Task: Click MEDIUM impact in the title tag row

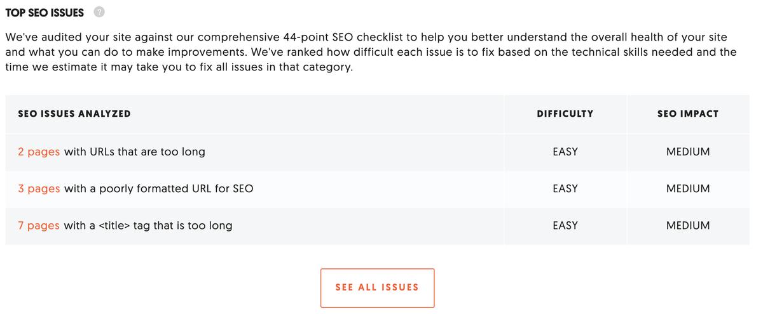Action: pos(687,226)
